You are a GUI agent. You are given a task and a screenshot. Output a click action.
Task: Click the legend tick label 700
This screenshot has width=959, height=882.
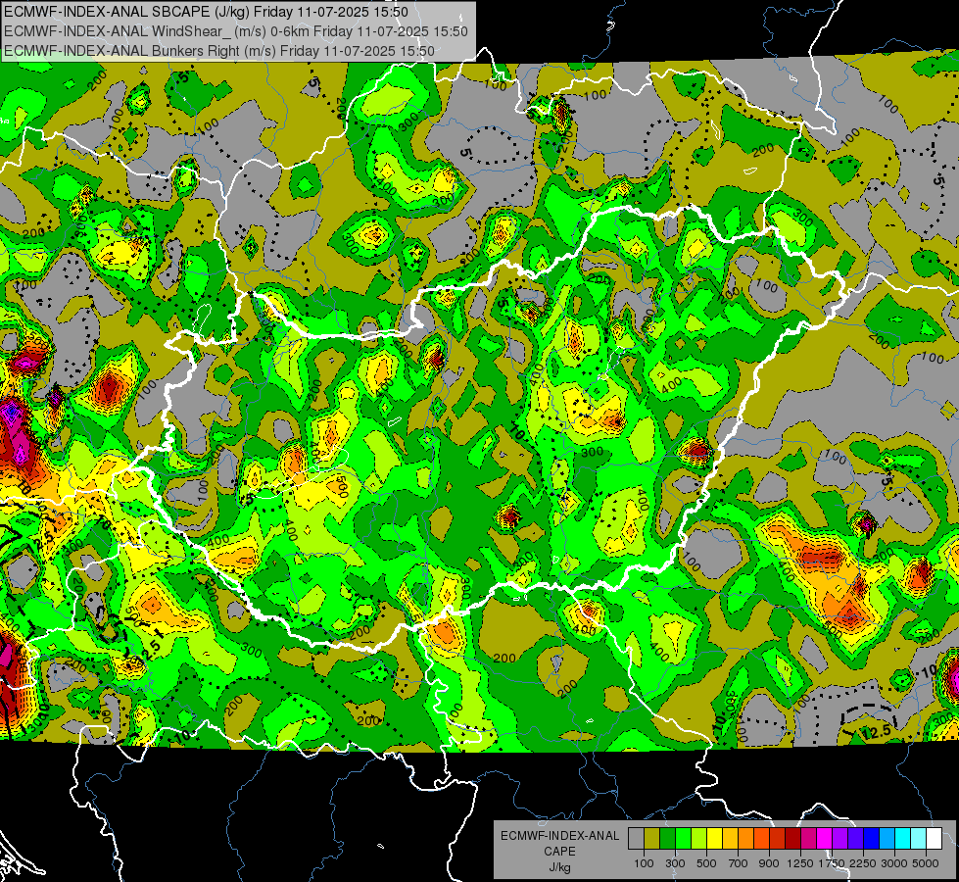[739, 863]
